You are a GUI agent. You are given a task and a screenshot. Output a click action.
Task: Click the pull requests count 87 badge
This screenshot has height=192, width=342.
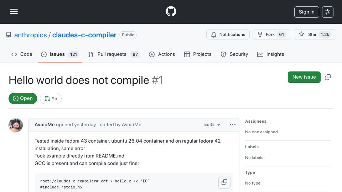pos(135,54)
